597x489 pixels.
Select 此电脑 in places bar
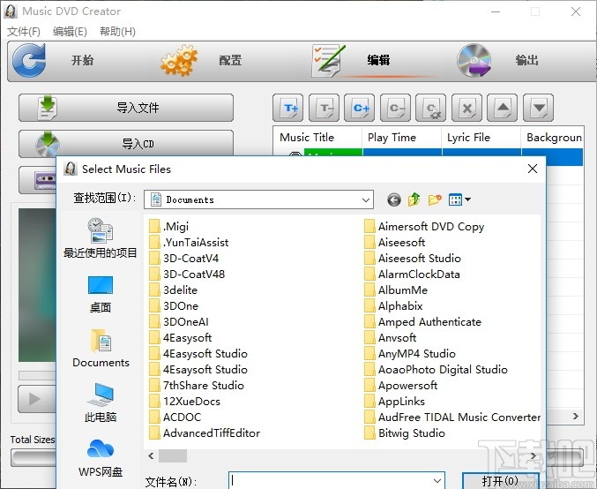[101, 402]
